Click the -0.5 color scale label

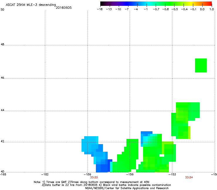pyautogui.click(x=175, y=9)
